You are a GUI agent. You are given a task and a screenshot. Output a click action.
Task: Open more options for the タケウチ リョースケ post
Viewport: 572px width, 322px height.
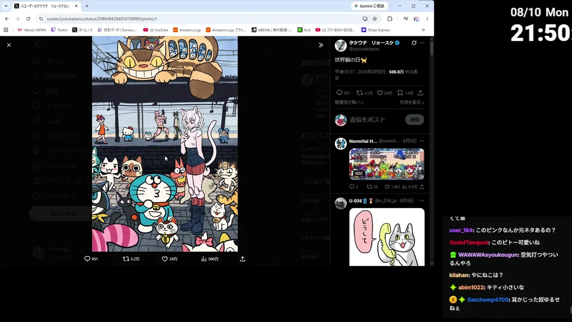point(422,43)
